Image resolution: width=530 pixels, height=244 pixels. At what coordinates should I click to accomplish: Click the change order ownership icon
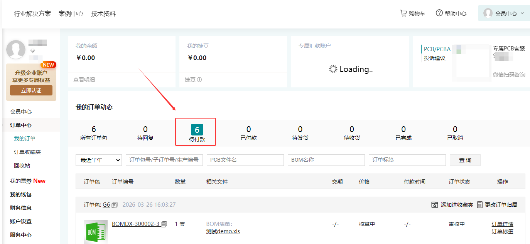pos(480,205)
